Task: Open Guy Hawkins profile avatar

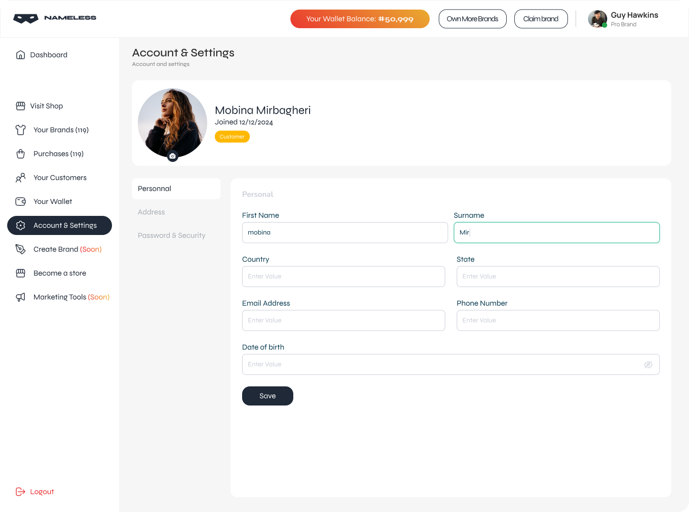Action: (x=597, y=19)
